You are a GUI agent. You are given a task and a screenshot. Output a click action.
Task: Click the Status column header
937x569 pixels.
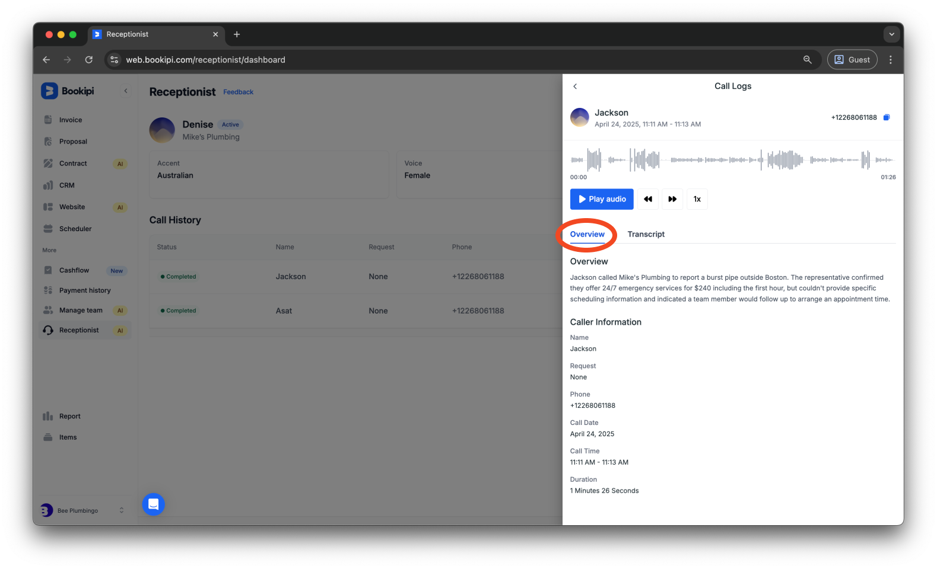(167, 247)
